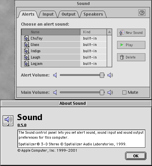Toggle the sort order button in list header
This screenshot has height=166, width=152.
tap(109, 32)
